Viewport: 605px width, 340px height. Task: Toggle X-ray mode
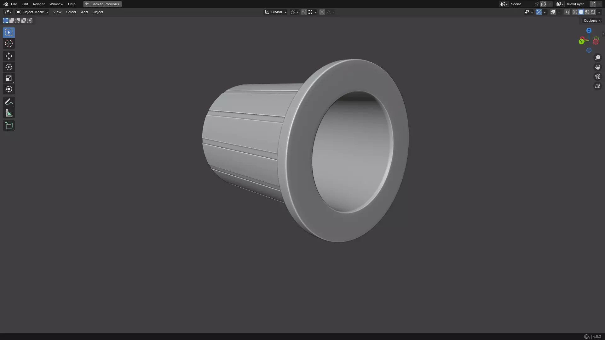click(x=567, y=12)
